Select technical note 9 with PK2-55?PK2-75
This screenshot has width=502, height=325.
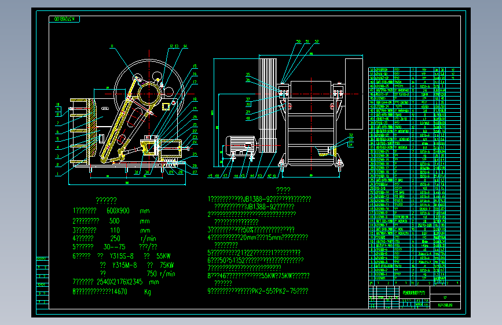(258, 291)
